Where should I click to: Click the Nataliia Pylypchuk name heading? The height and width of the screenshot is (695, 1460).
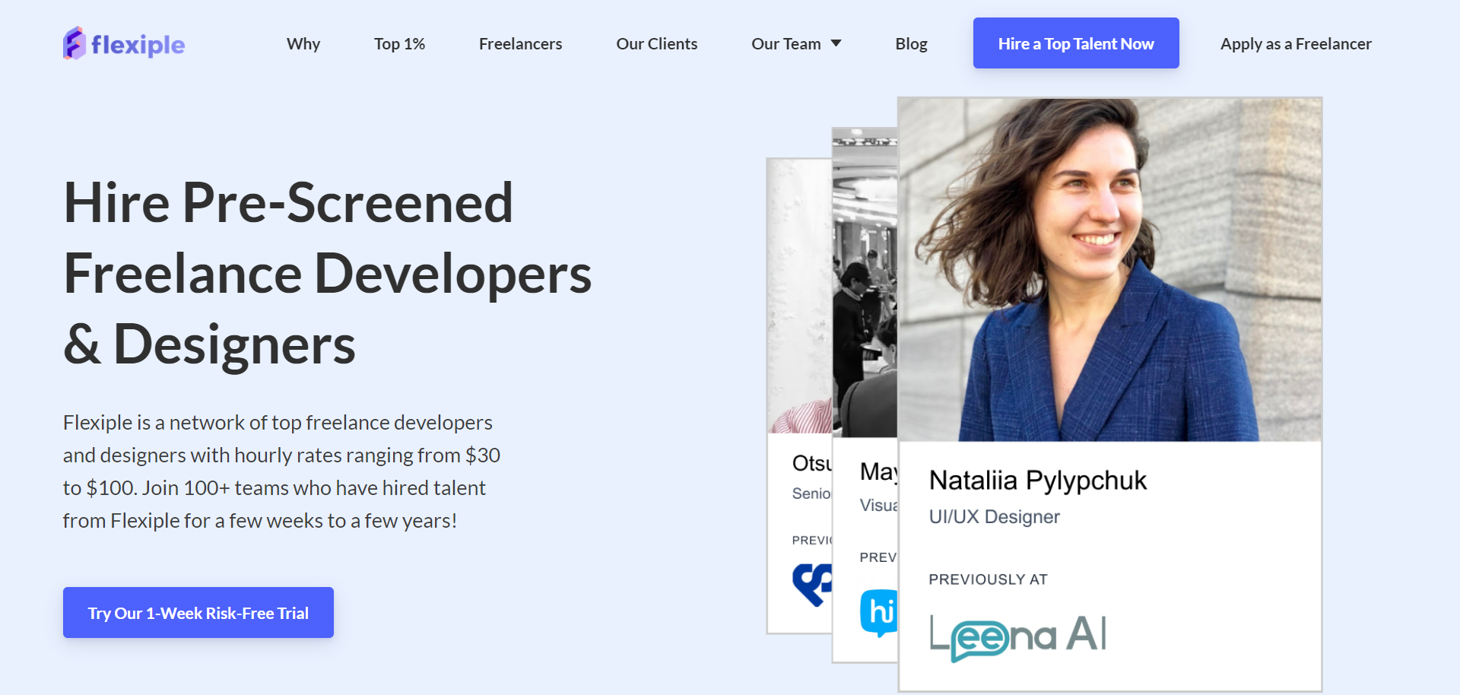(1037, 481)
